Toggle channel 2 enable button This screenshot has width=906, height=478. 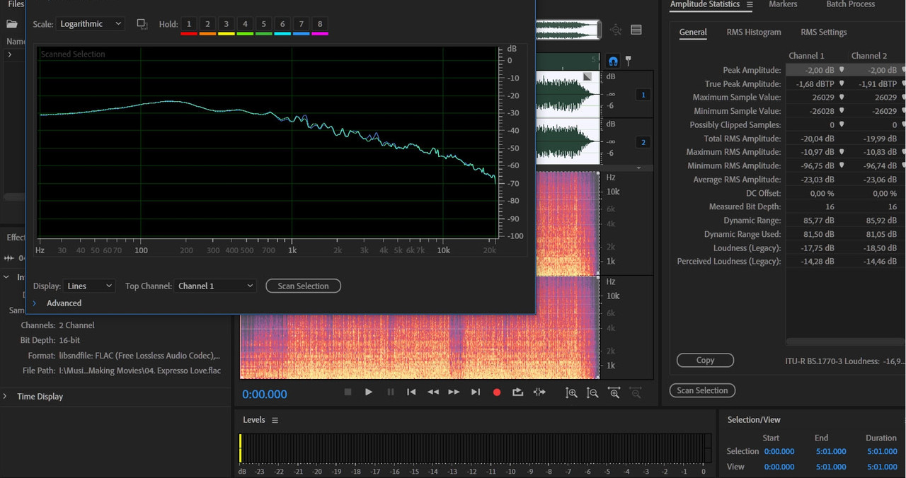(643, 142)
